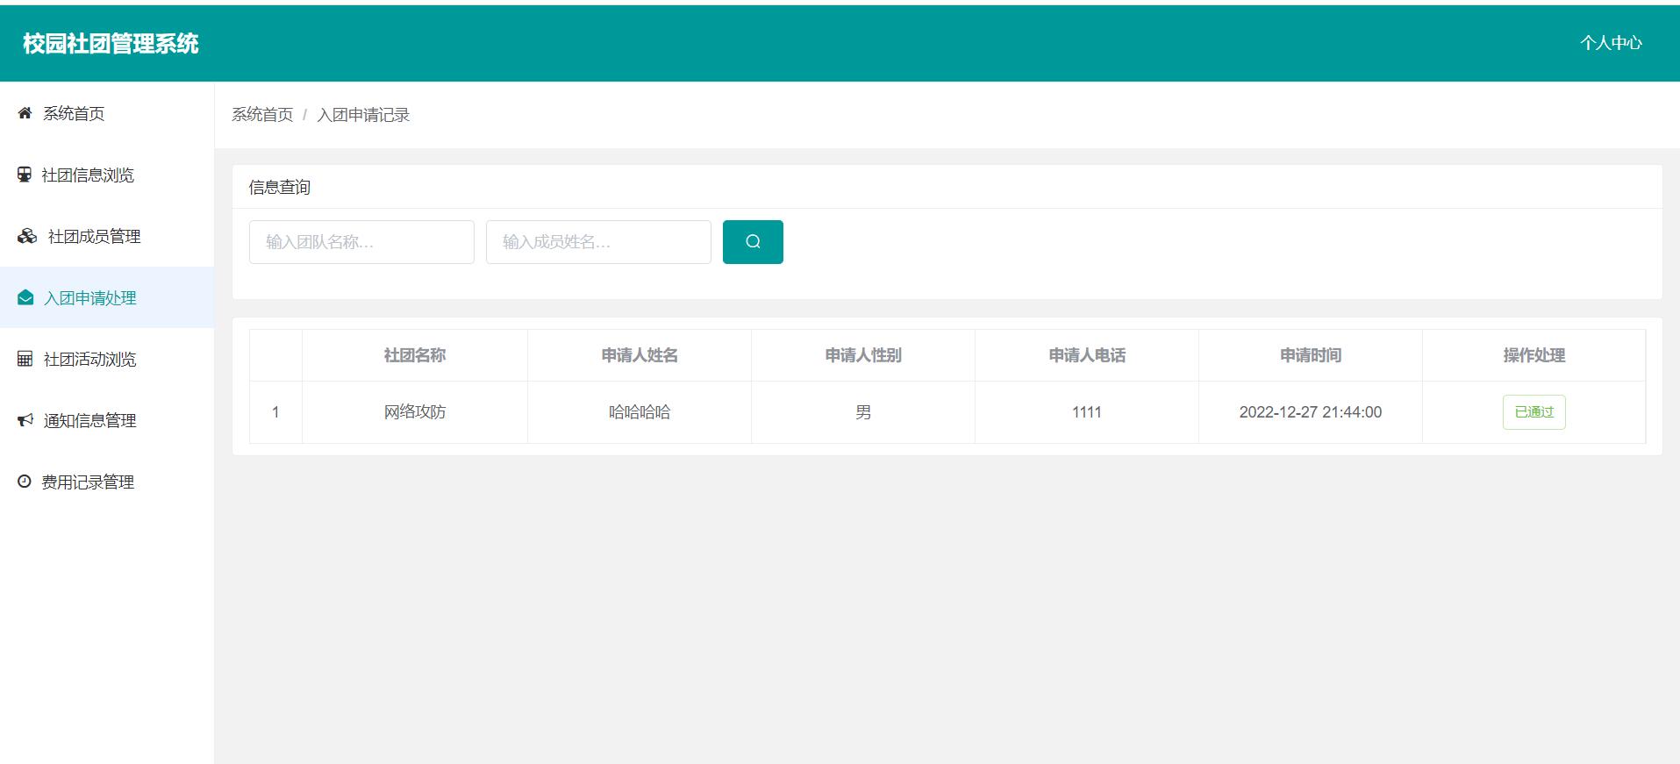Open the 社团信息浏览 menu item

coord(107,175)
